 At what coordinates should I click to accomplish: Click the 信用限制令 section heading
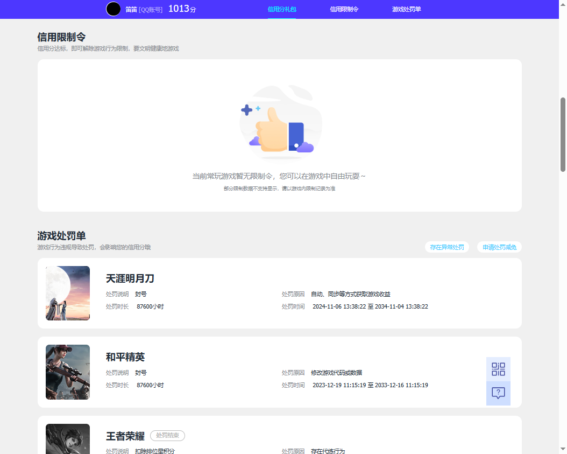(61, 37)
